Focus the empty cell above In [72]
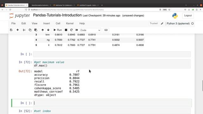Image resolution: width=203 pixels, height=114 pixels. coord(112,54)
